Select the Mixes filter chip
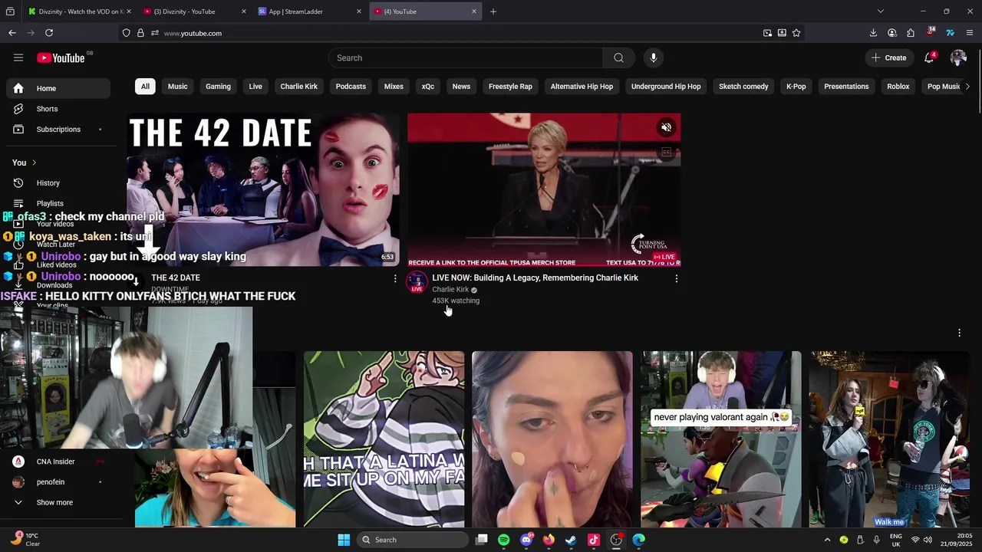The image size is (982, 552). [x=394, y=86]
